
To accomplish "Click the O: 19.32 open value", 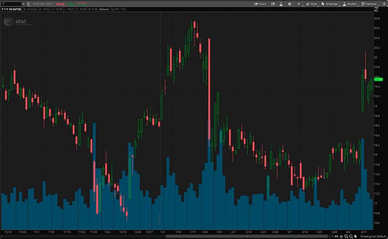I will pos(44,9).
